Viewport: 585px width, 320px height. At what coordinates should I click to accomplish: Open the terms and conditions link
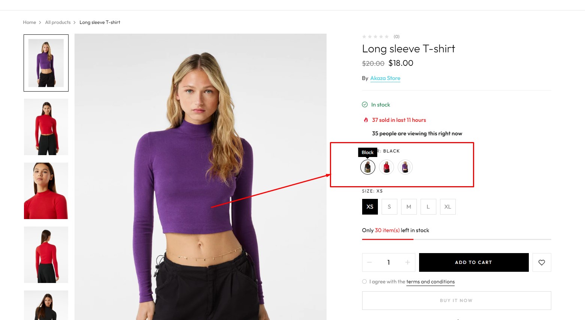[430, 282]
